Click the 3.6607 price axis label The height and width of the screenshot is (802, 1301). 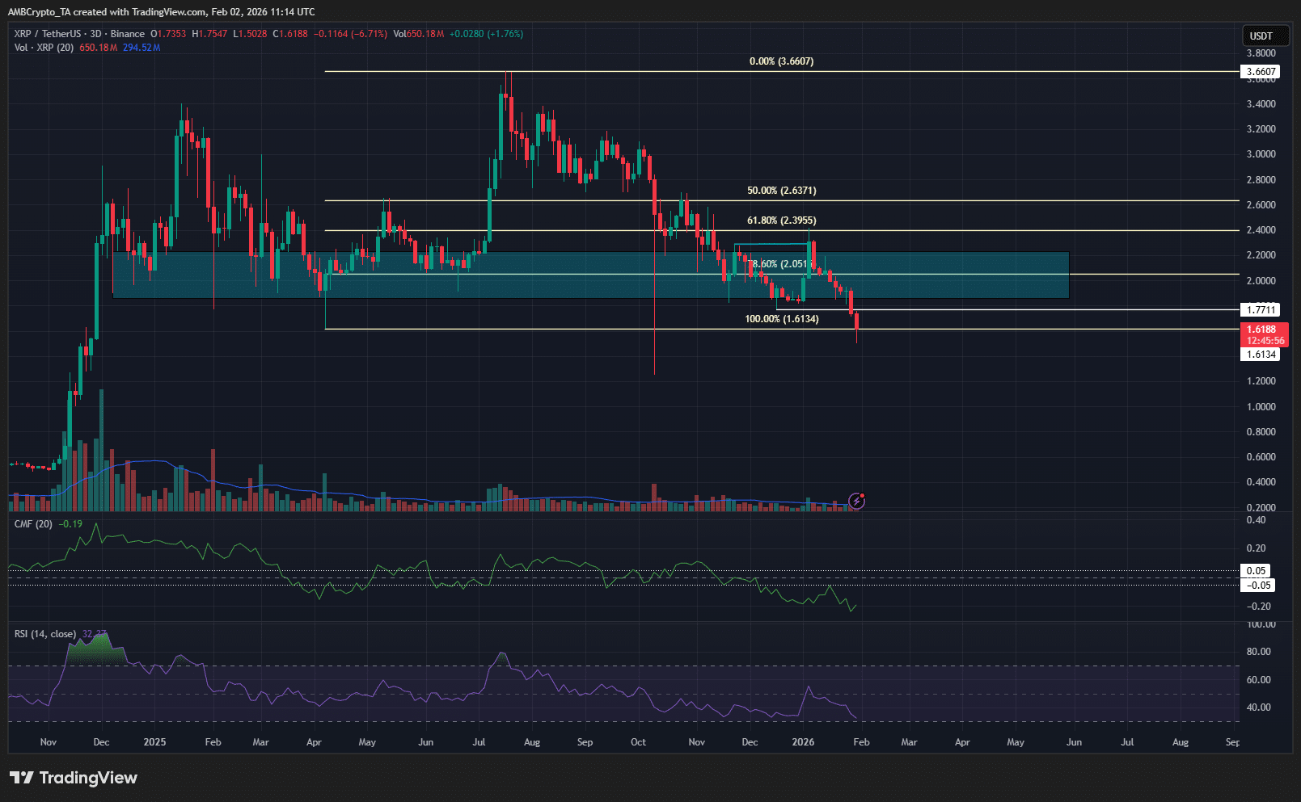click(1261, 72)
